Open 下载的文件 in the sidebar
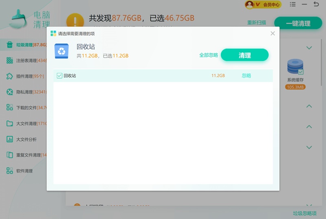 pos(23,107)
